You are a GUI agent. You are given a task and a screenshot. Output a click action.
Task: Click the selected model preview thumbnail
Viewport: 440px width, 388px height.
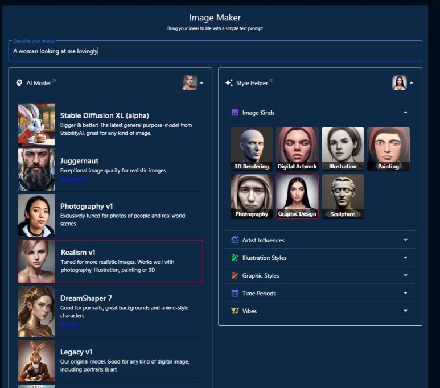(190, 82)
